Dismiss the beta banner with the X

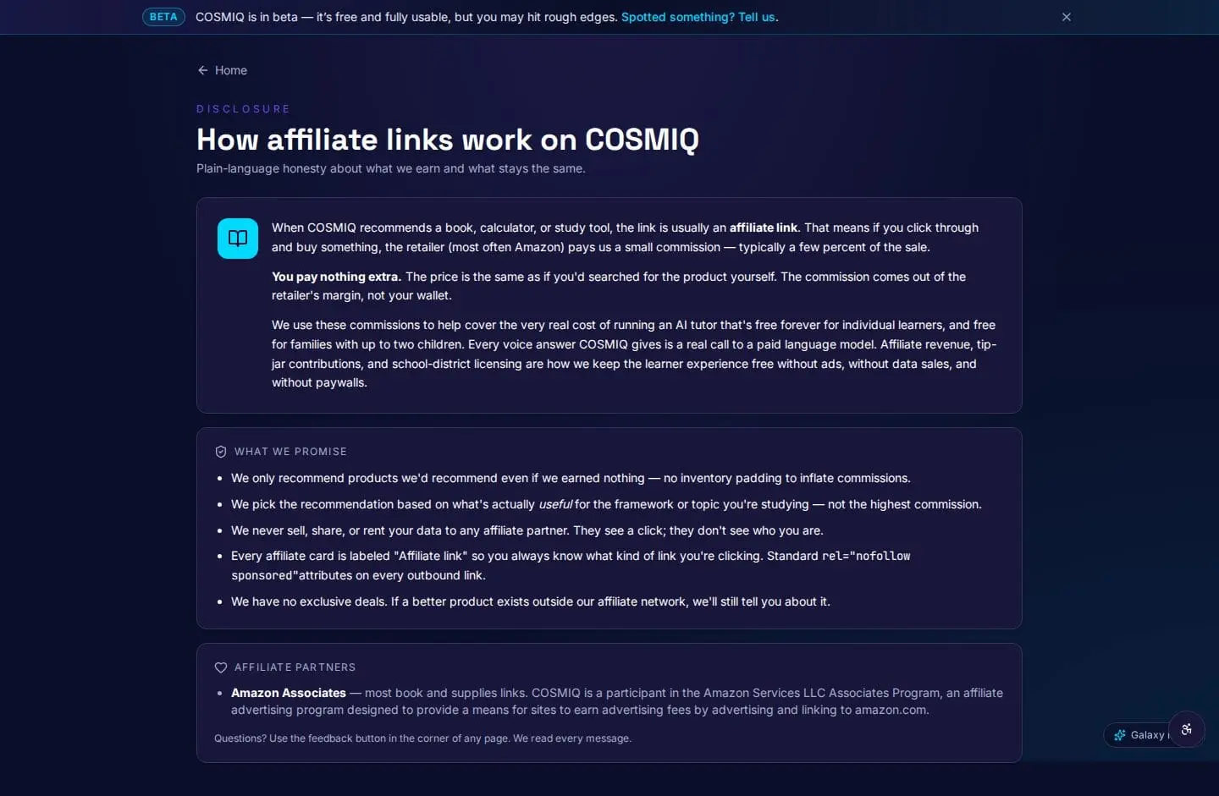pyautogui.click(x=1067, y=17)
